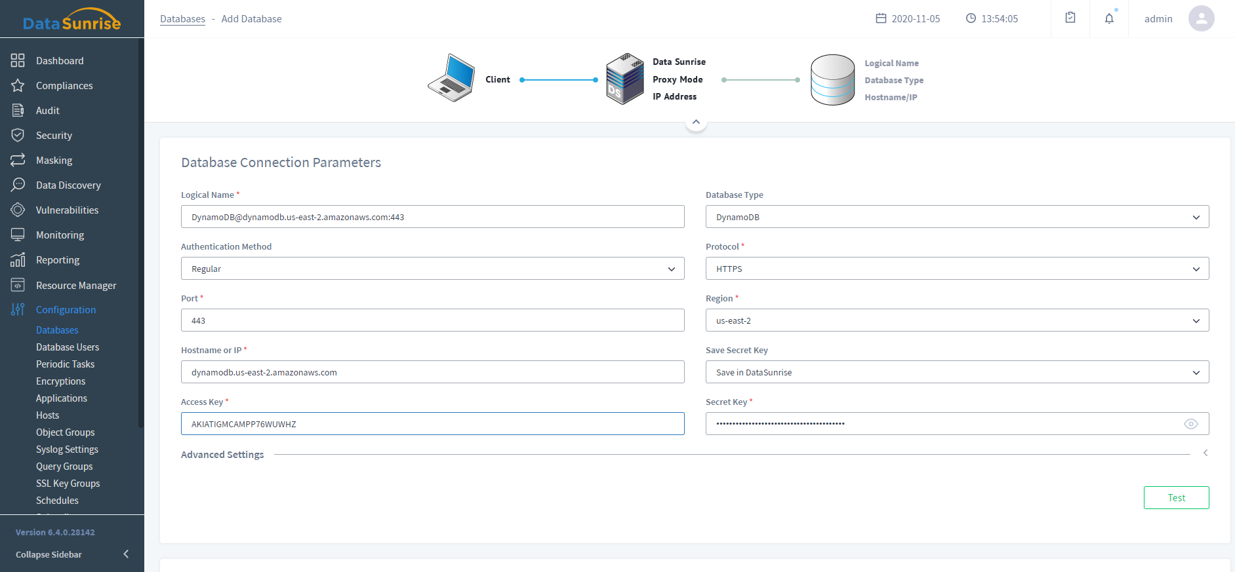The image size is (1235, 572).
Task: Click into the Access Key field
Action: click(x=432, y=424)
